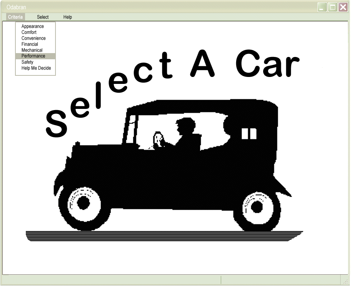Choose Appearance from the Criteria menu
Image resolution: width=351 pixels, height=304 pixels.
tap(33, 27)
